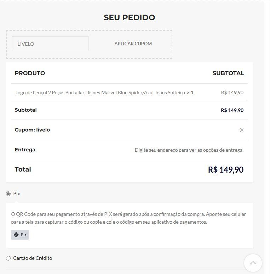Click the Entrega address prompt text
Image resolution: width=270 pixels, height=274 pixels.
coord(189,150)
